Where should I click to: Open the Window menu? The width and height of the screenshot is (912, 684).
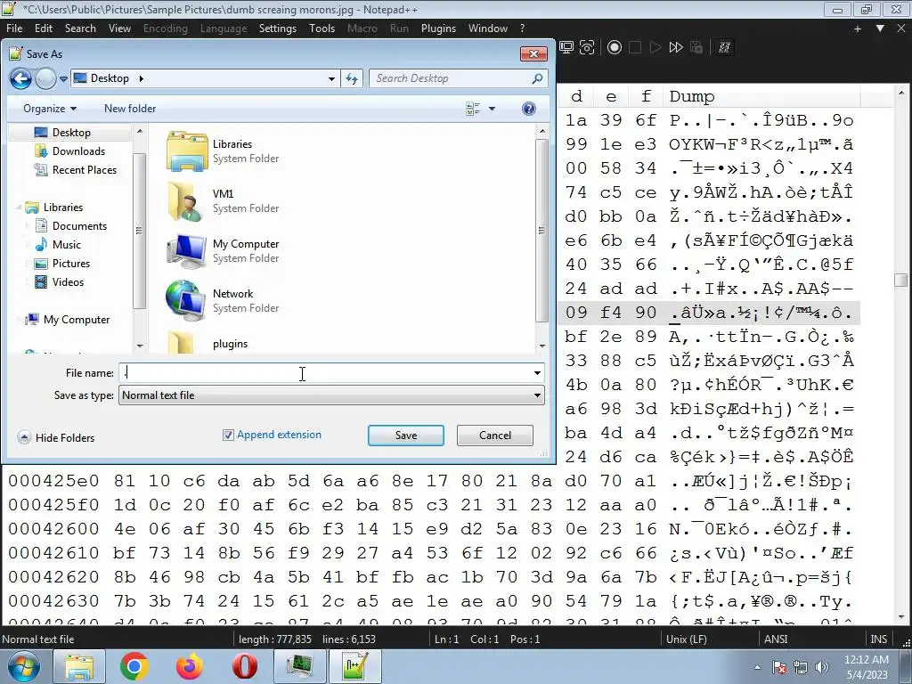coord(488,28)
